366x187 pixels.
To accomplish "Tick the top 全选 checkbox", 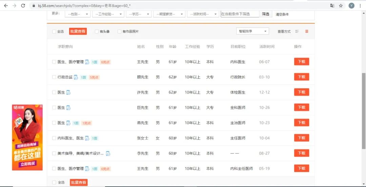I will [54, 31].
